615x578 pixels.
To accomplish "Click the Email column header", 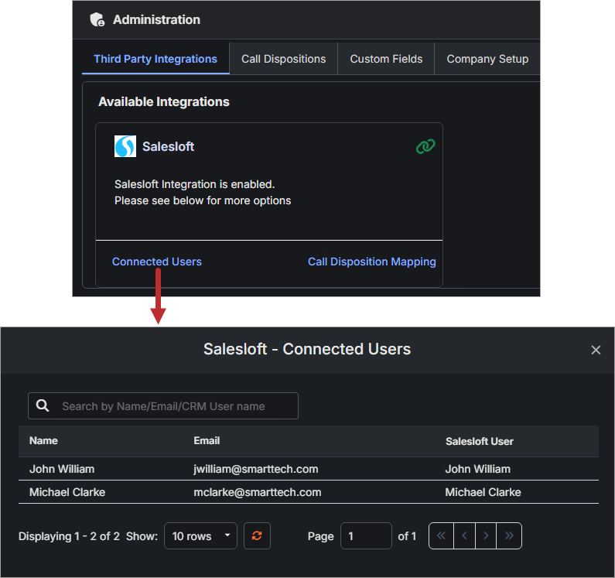I will [x=207, y=441].
